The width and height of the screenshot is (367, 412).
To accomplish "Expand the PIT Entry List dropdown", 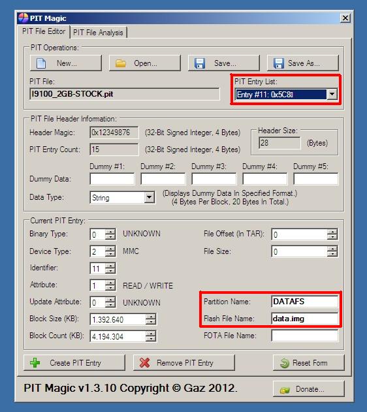I will pyautogui.click(x=332, y=94).
